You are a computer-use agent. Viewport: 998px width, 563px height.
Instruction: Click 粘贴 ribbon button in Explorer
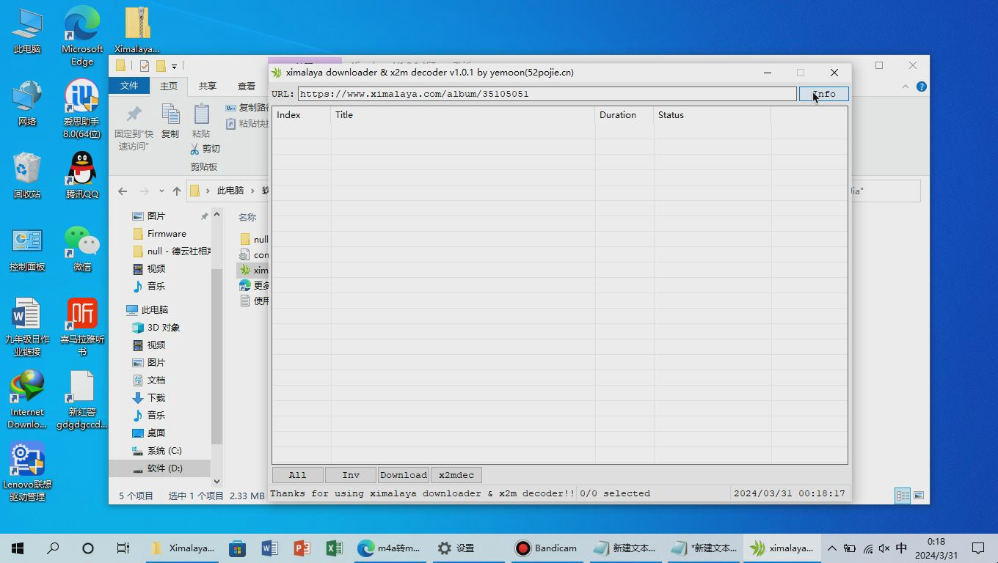click(201, 121)
